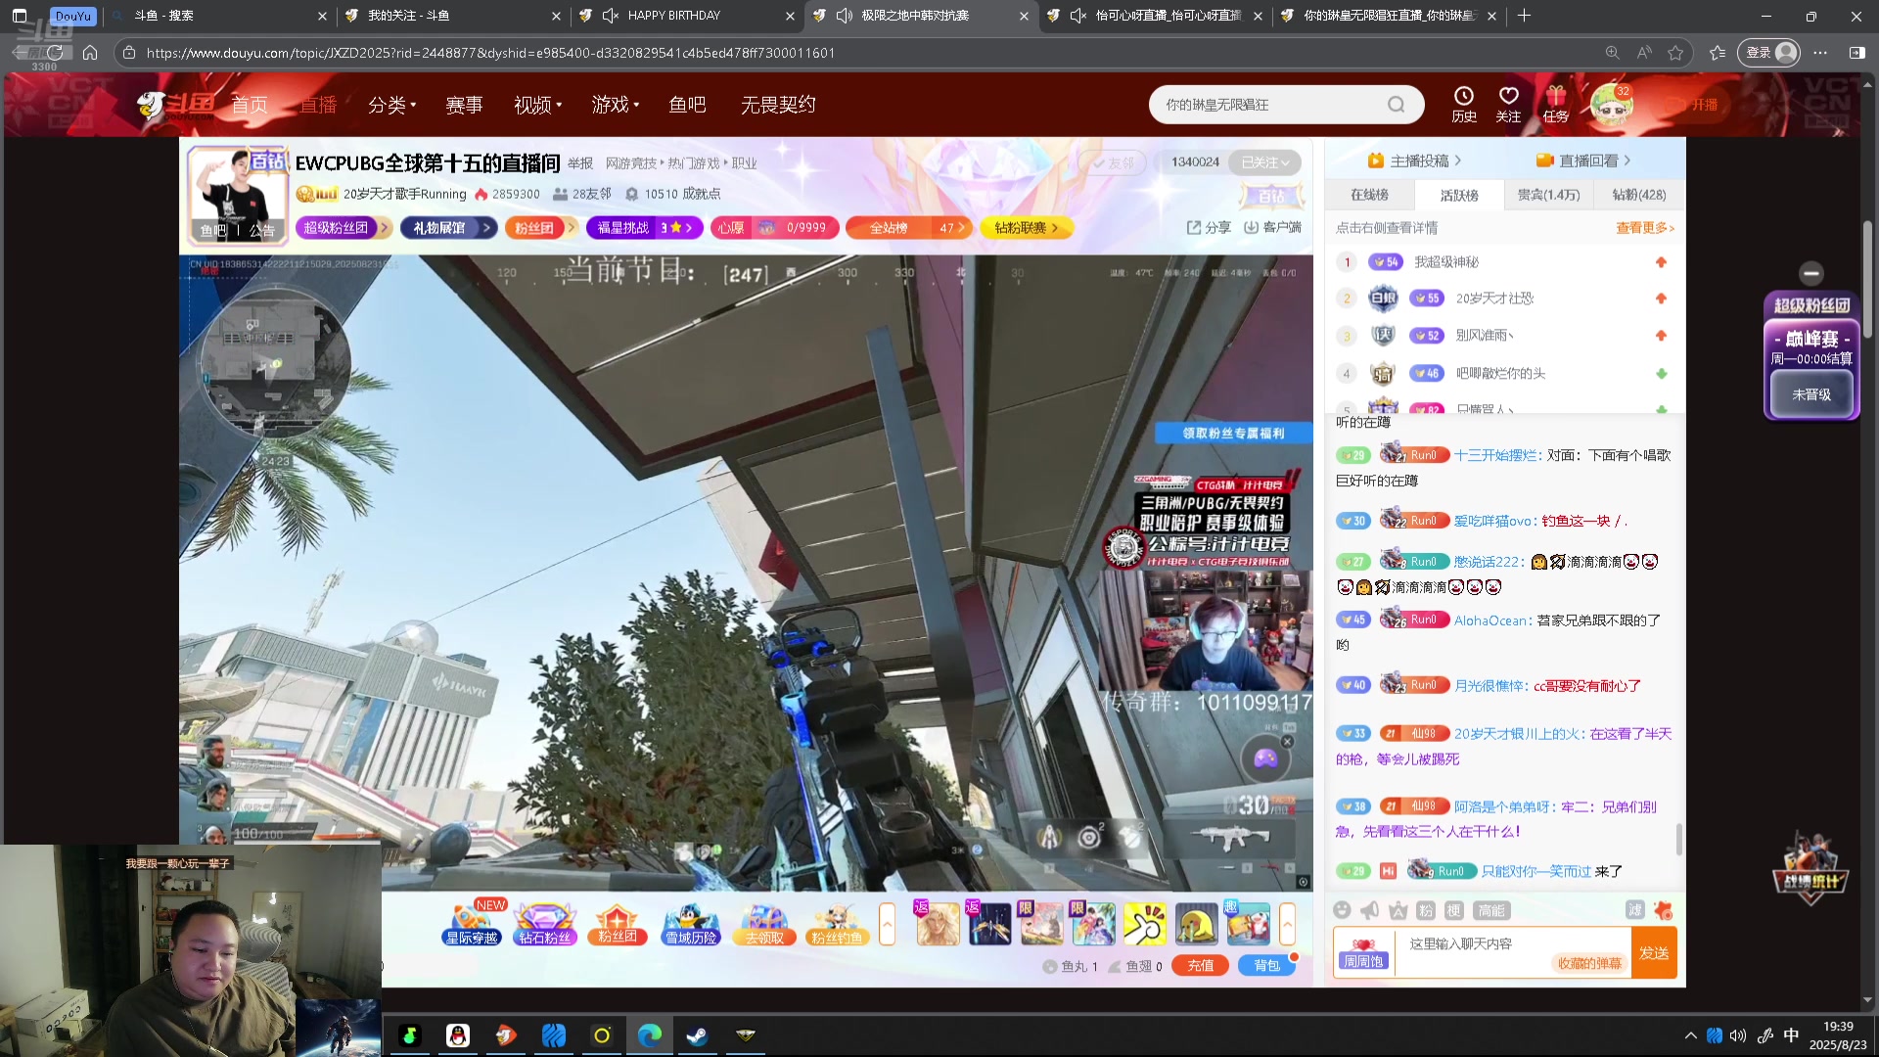
Task: Open the 粉丝团 badge icon below player
Action: coord(618,922)
